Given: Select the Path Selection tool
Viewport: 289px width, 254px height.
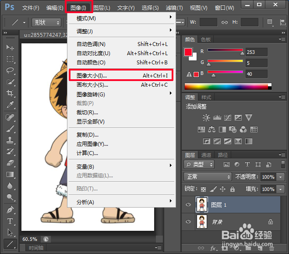Looking at the screenshot, I should click(10, 233).
